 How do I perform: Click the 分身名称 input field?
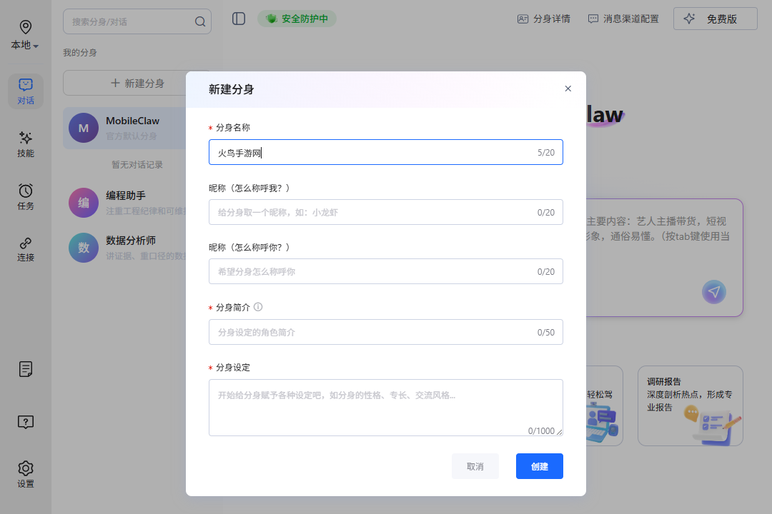pos(385,153)
